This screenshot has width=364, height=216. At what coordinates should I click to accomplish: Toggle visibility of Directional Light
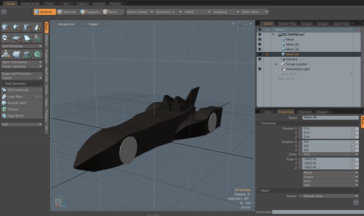point(260,69)
